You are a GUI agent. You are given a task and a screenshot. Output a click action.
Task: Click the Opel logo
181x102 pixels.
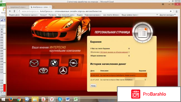pyautogui.click(x=74, y=63)
